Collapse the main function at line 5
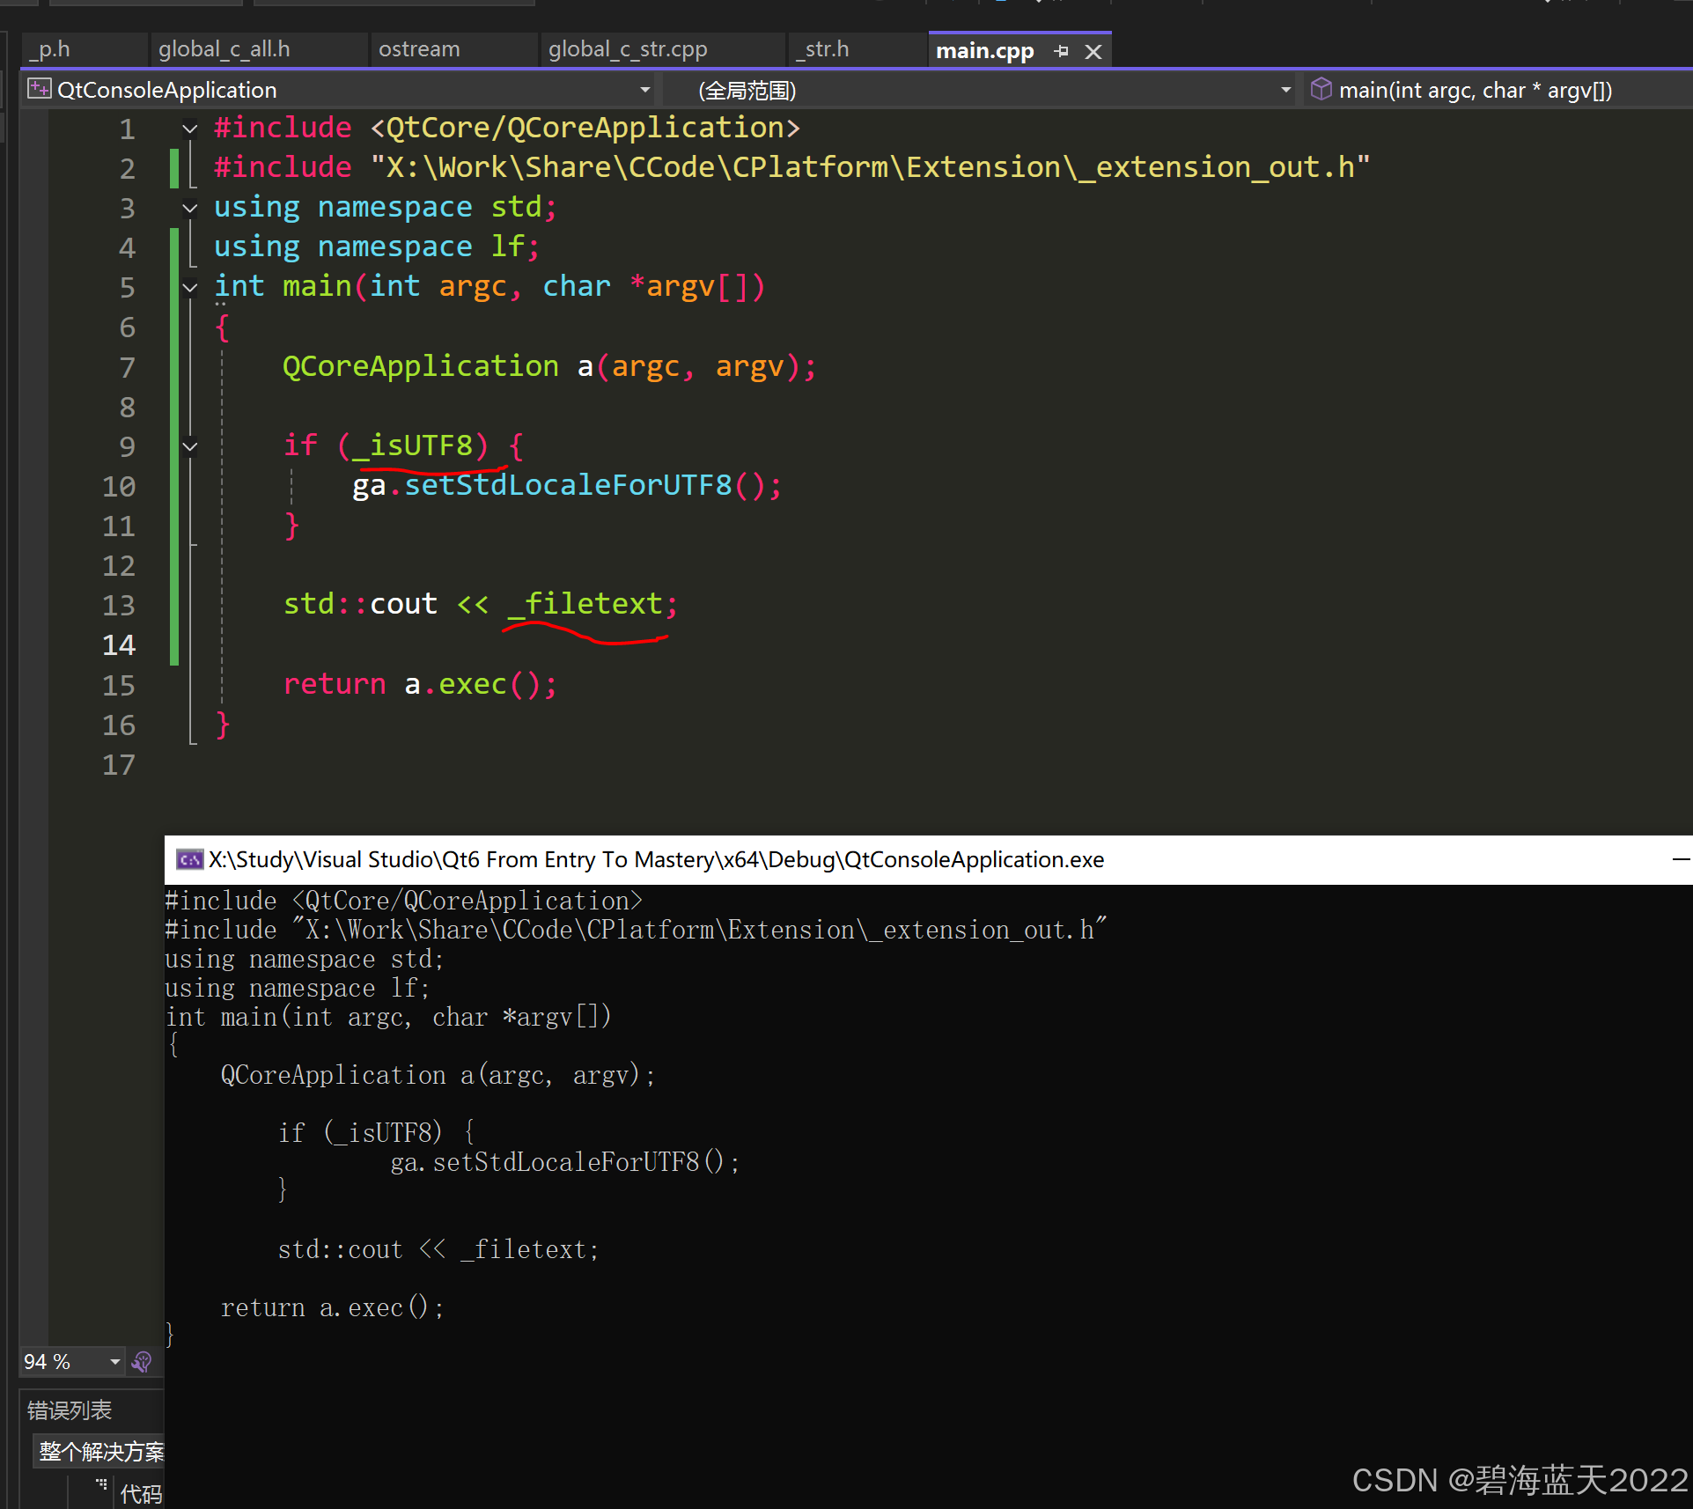1693x1509 pixels. point(189,287)
